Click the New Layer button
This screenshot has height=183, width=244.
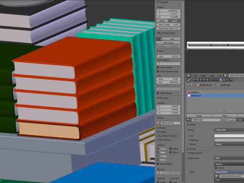[x=168, y=43]
